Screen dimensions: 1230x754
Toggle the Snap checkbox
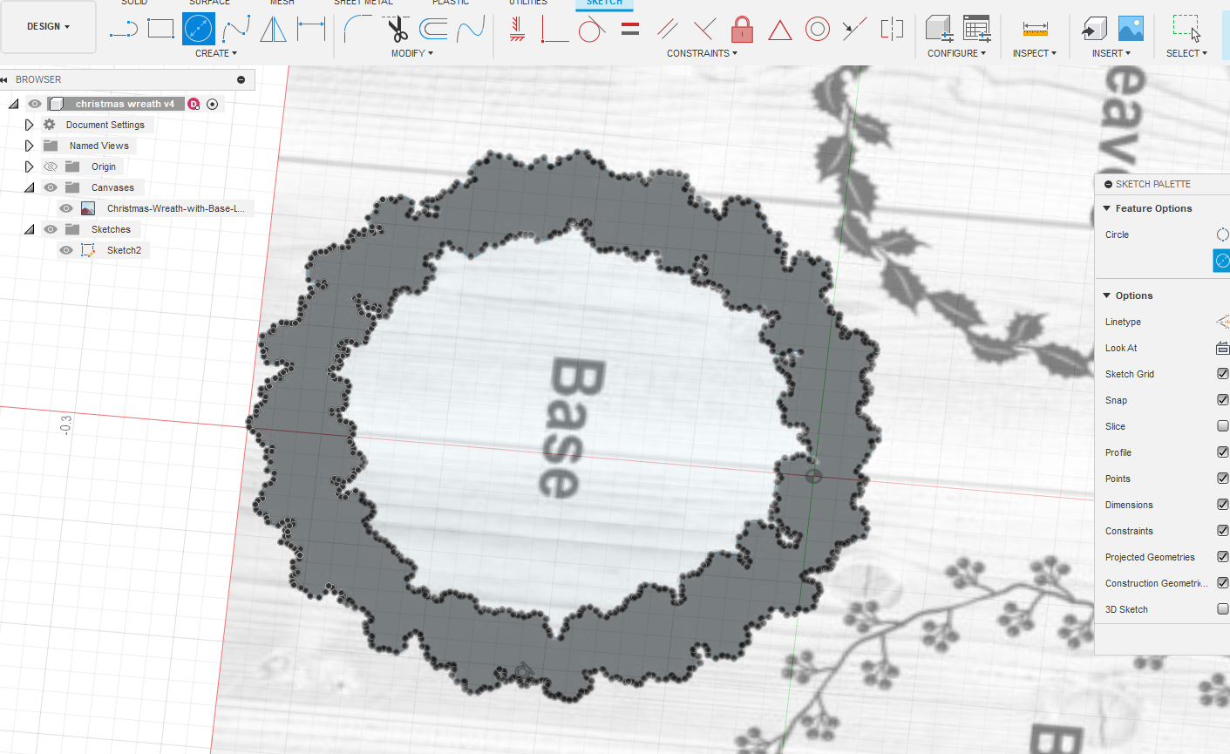(1223, 400)
